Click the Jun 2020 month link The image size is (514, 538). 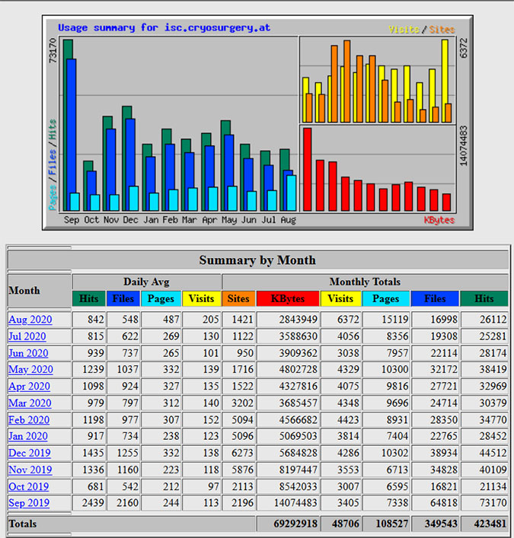pos(30,353)
